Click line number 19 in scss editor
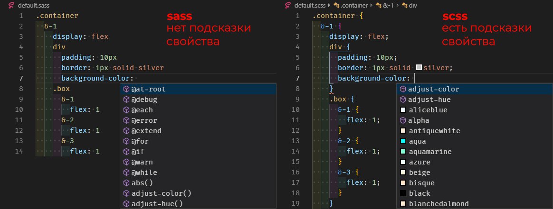 pyautogui.click(x=296, y=203)
